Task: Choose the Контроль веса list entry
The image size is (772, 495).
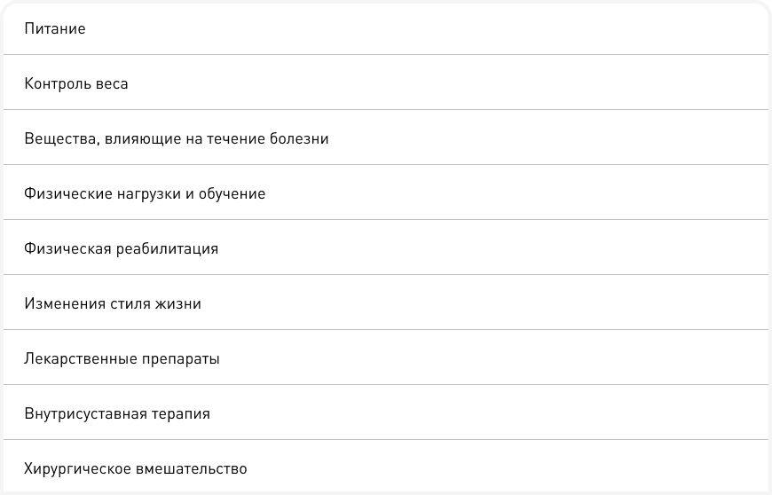Action: point(76,84)
